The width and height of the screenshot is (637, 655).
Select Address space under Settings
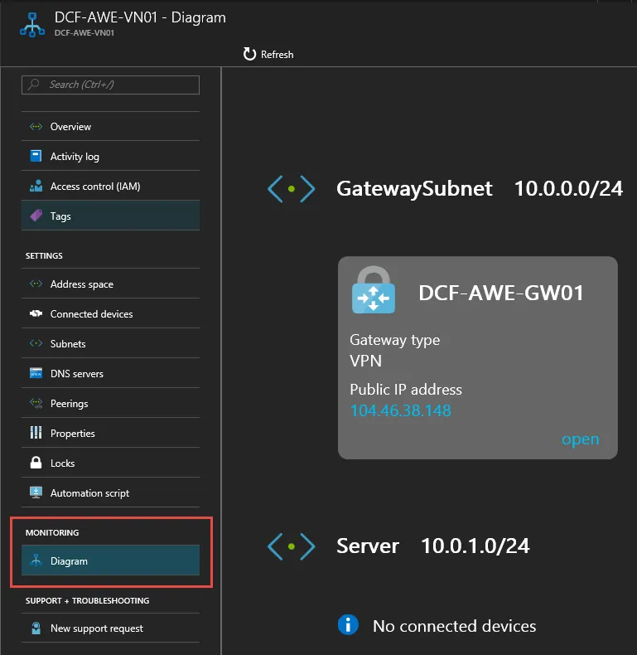coord(81,284)
